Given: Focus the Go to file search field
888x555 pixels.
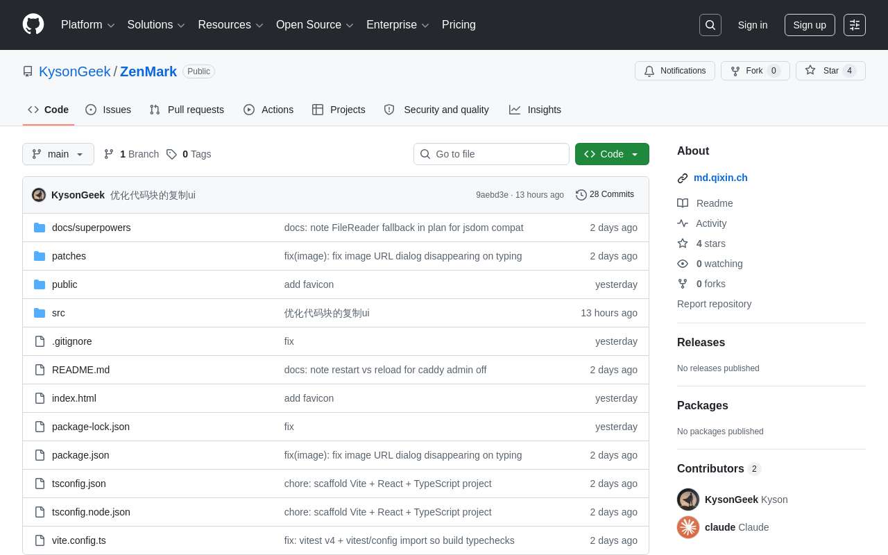Looking at the screenshot, I should [x=491, y=154].
